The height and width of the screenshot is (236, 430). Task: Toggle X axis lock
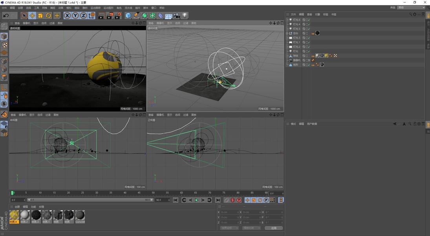67,15
